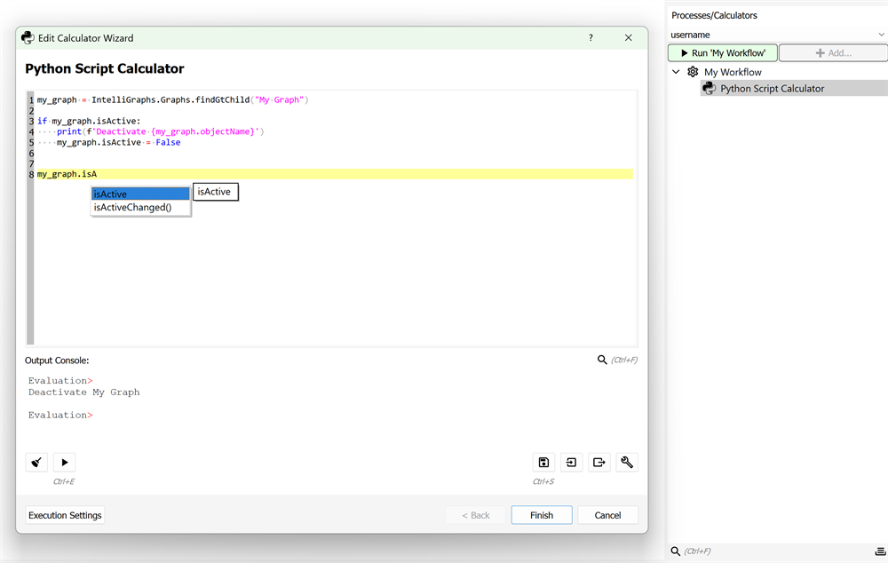Screen dimensions: 888x563
Task: Click the disabled Back button
Action: click(x=476, y=515)
